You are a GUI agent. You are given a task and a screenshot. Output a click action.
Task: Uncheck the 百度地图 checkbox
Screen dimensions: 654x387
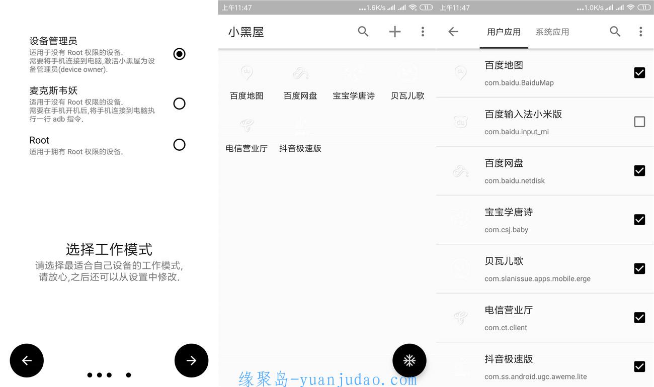[x=639, y=73]
